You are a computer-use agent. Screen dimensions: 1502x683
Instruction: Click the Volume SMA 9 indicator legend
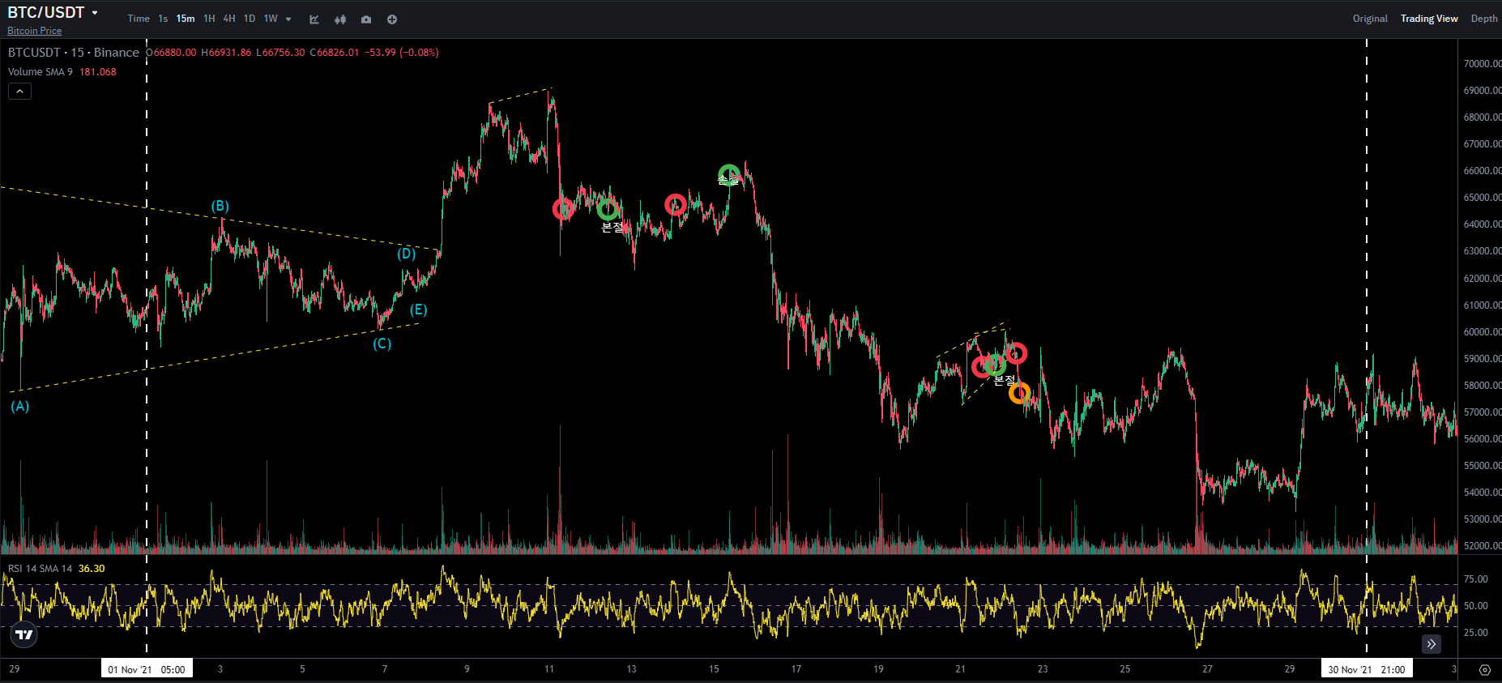pyautogui.click(x=41, y=72)
